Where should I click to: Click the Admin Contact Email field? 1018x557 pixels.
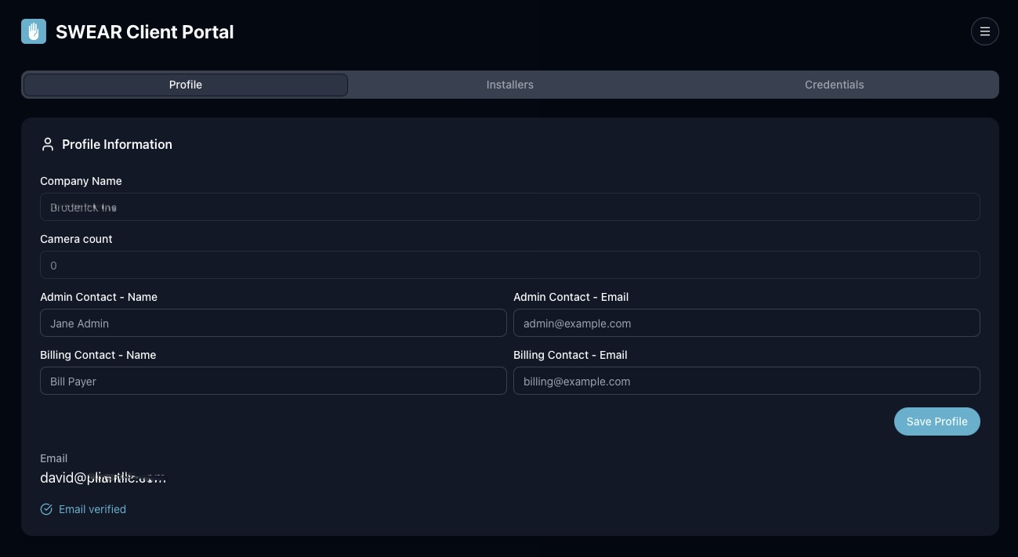(746, 323)
